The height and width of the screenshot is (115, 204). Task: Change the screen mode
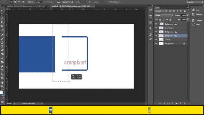point(2,102)
